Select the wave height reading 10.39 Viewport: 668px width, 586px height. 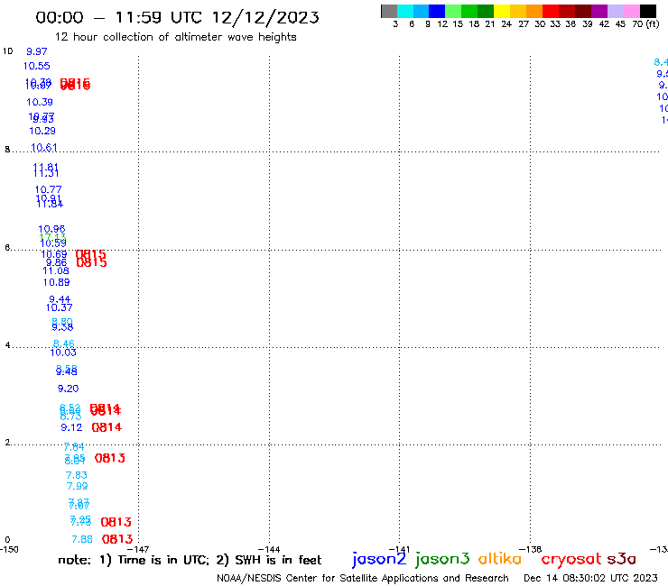[x=40, y=102]
